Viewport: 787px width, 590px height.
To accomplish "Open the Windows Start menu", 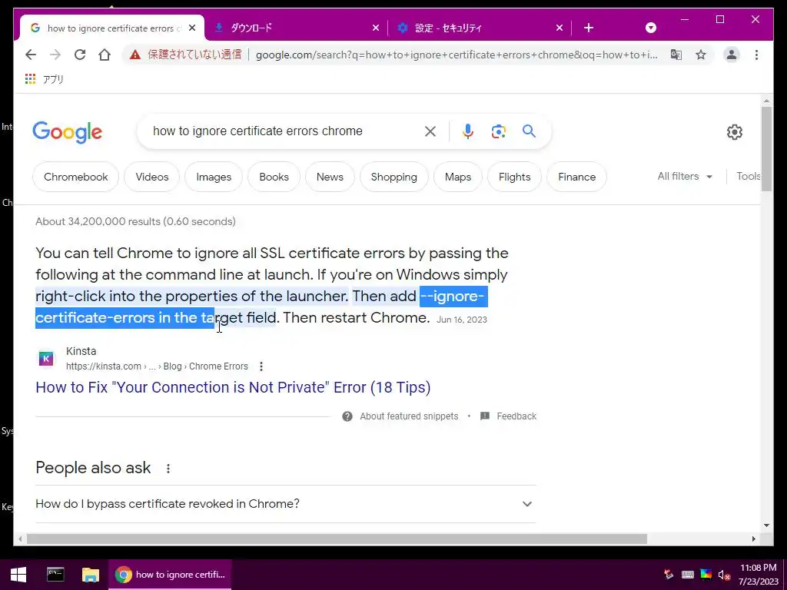I will pos(18,575).
